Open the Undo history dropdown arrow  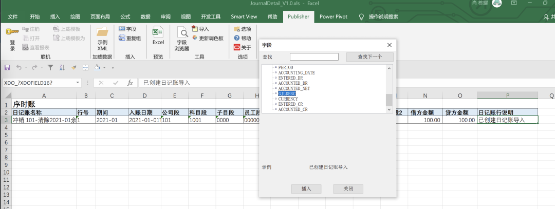click(x=26, y=68)
